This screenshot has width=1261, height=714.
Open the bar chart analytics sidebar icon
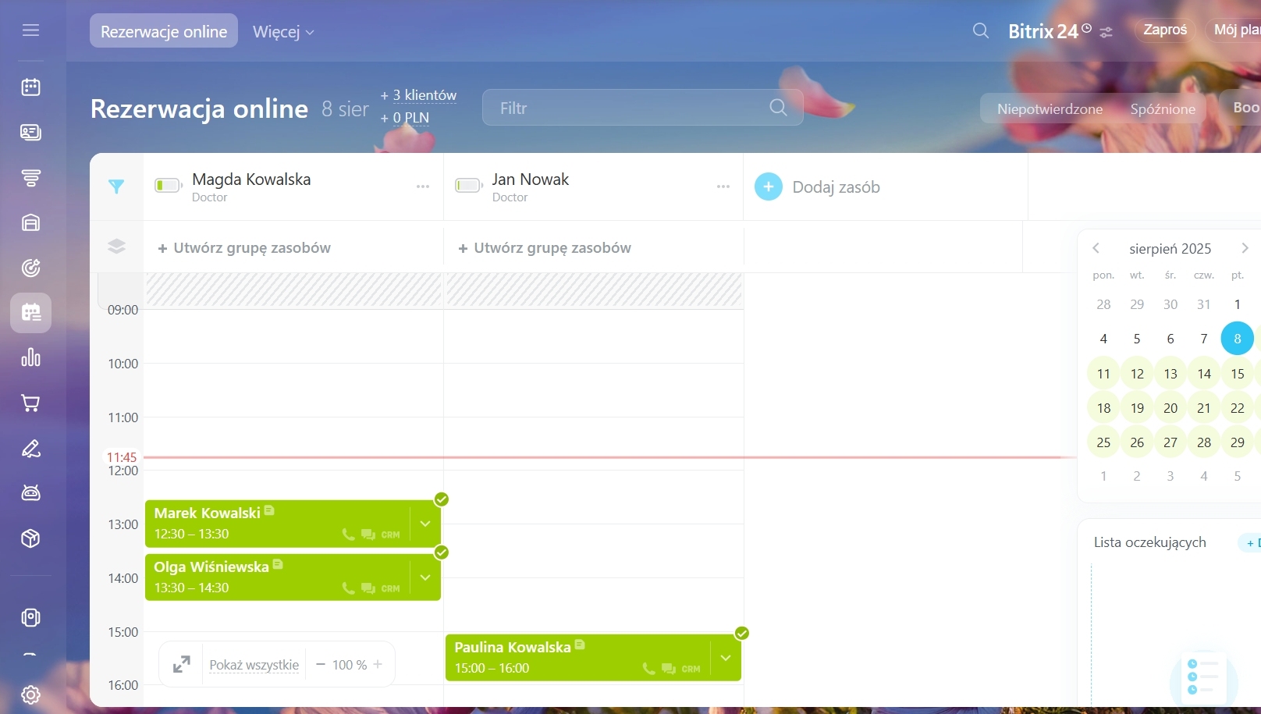tap(30, 358)
